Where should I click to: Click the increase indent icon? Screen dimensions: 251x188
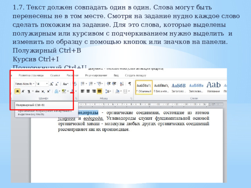[114, 83]
